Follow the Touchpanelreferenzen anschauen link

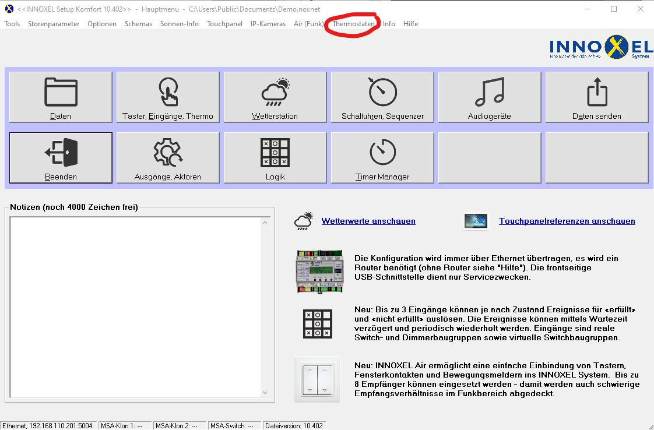click(x=567, y=221)
